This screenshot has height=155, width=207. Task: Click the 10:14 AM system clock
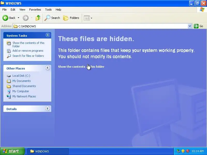click(197, 151)
